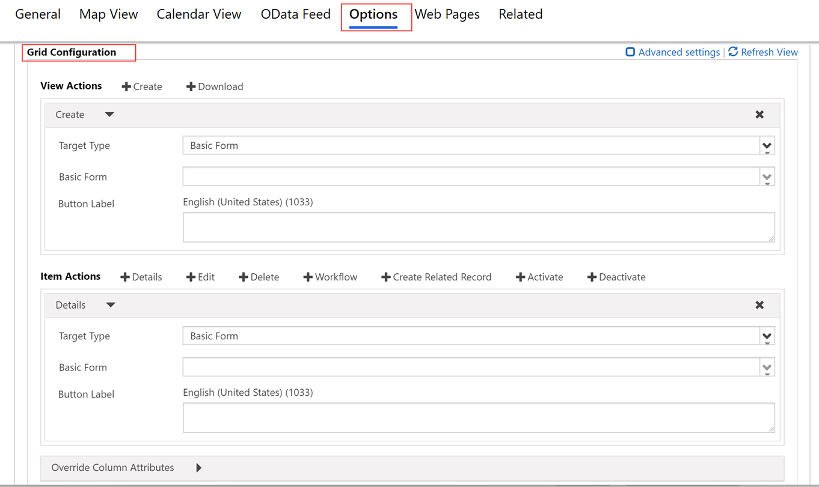Open Advanced settings

678,52
